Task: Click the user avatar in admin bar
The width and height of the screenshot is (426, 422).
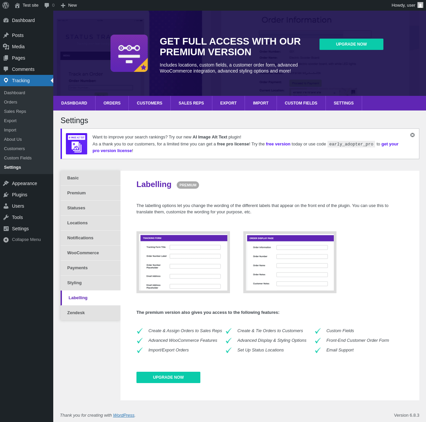Action: click(x=420, y=5)
